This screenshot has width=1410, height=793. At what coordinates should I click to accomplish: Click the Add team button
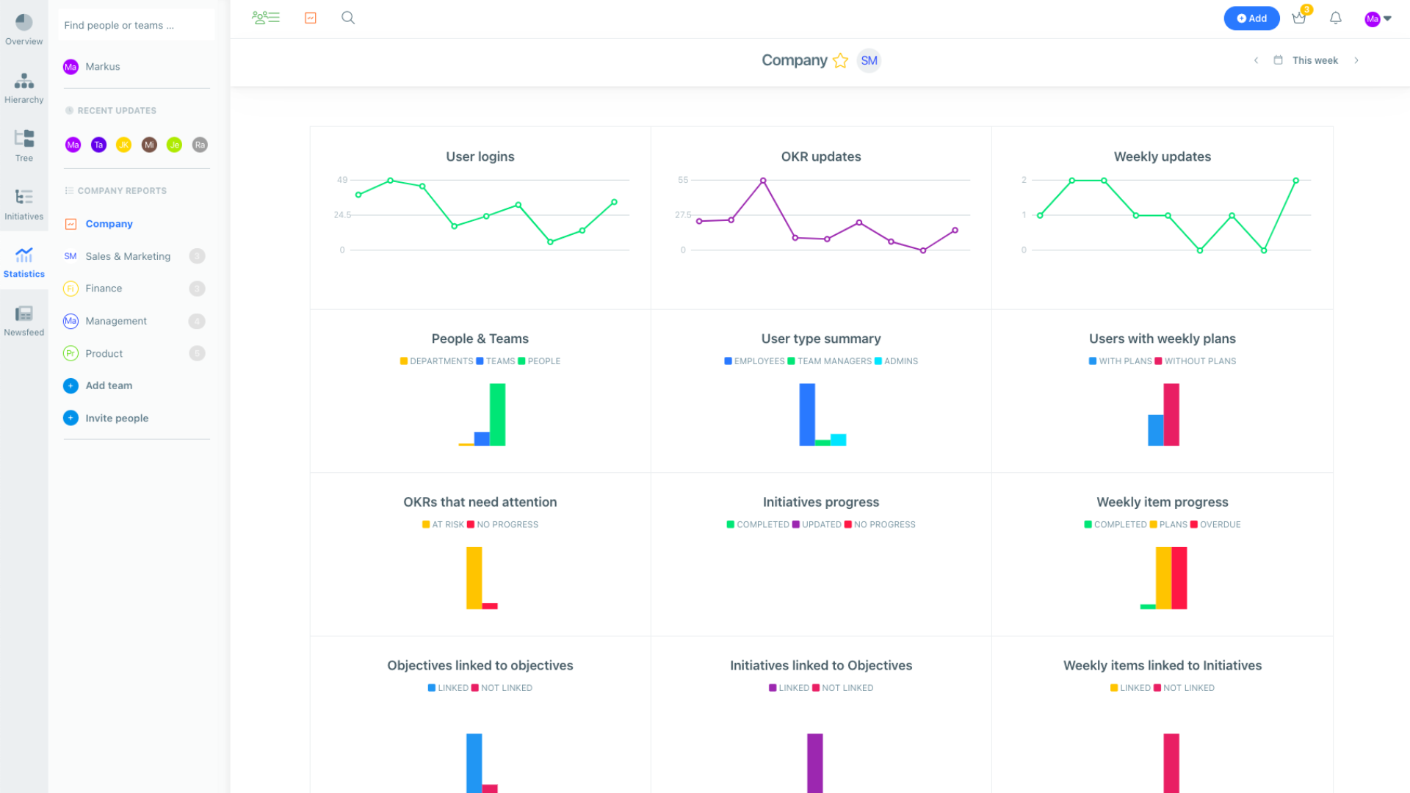(x=109, y=385)
